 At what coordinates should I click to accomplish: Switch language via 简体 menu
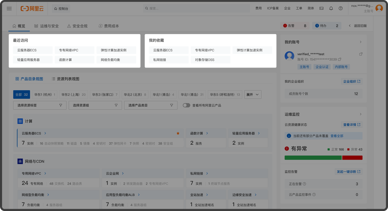[310, 8]
